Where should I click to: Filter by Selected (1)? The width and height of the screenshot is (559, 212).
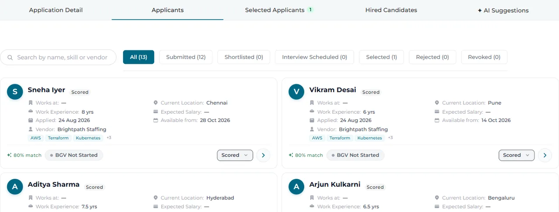coord(382,57)
